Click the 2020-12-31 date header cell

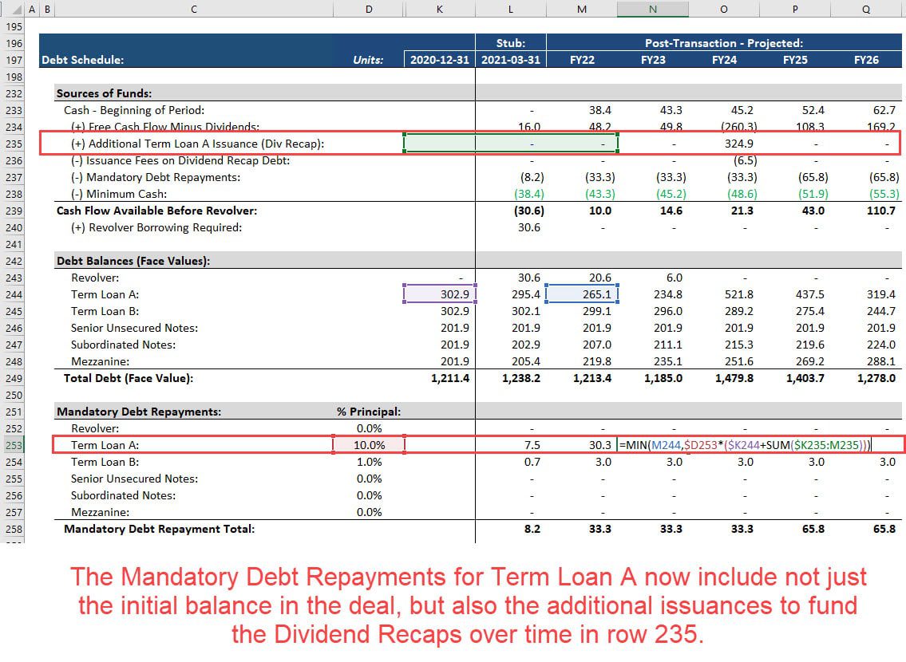click(x=439, y=60)
